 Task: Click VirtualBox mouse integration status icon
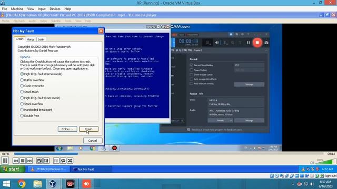(x=317, y=176)
